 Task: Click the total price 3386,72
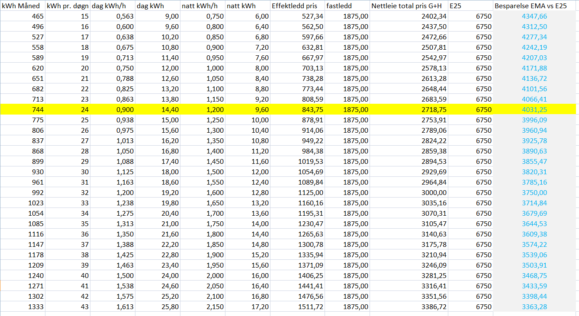[x=409, y=307]
